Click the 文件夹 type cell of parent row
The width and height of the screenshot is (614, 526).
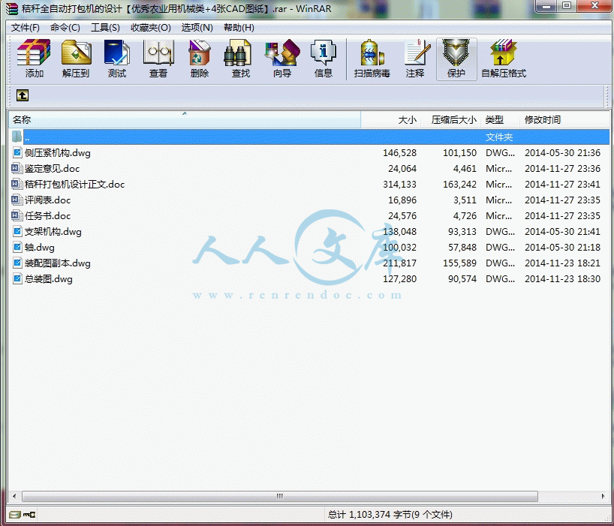pos(499,137)
